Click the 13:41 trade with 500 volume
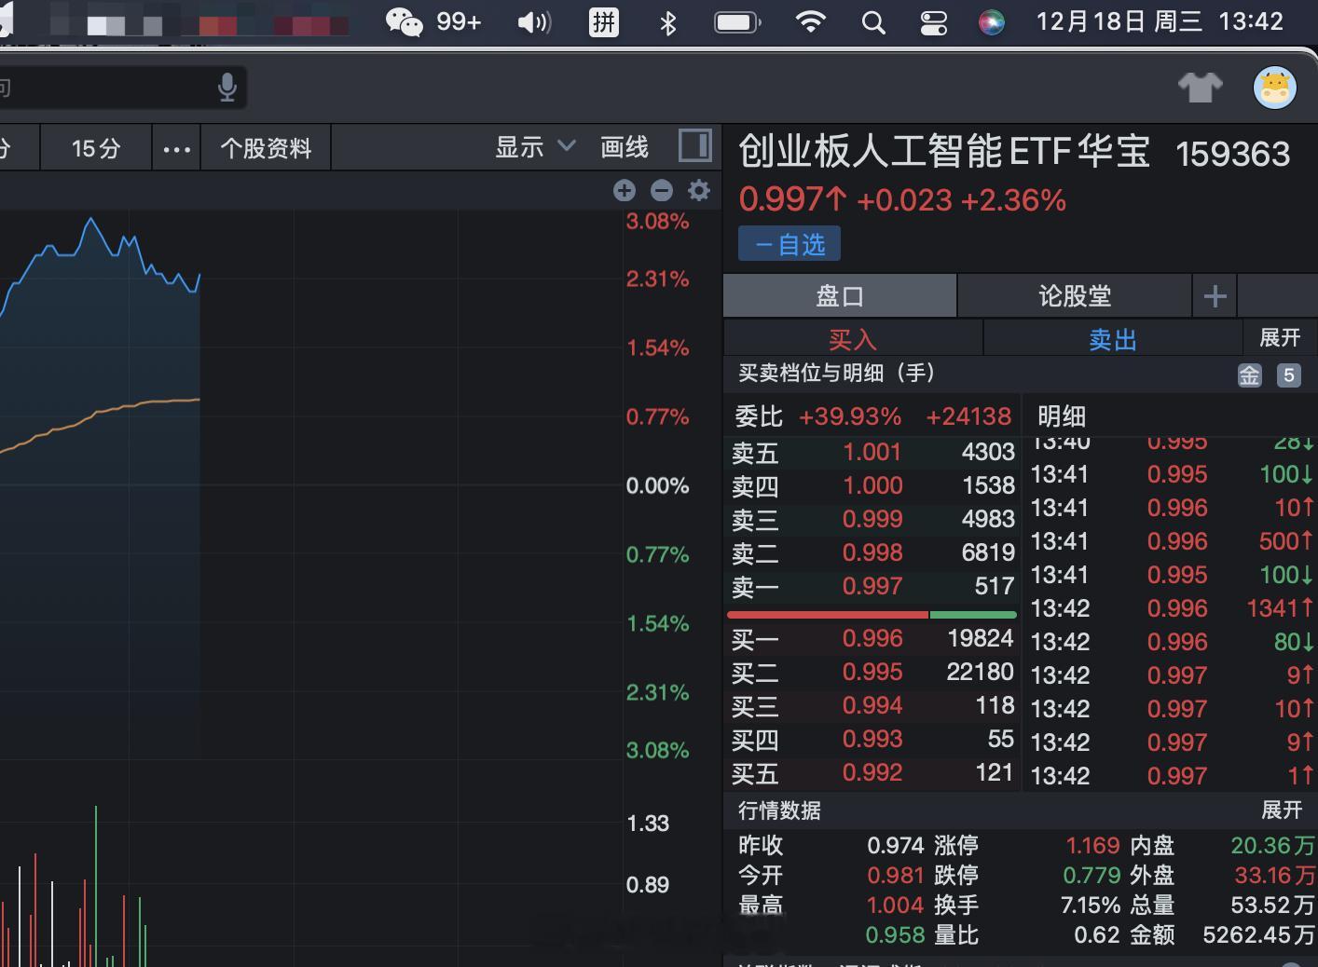Image resolution: width=1318 pixels, height=967 pixels. [x=1173, y=541]
